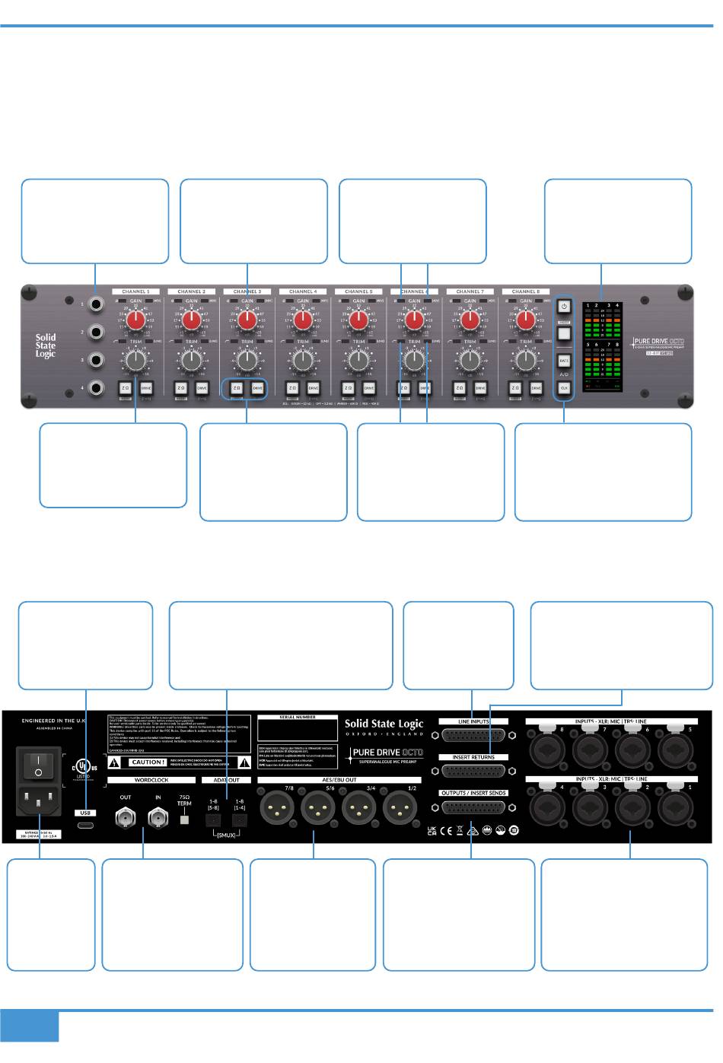Image resolution: width=723 pixels, height=1063 pixels.
Task: Toggle the Channel 3 Z Ω impedance button
Action: pos(237,388)
